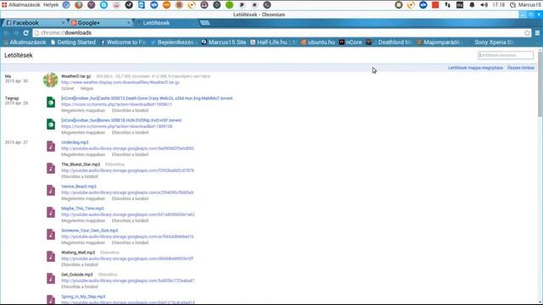The width and height of the screenshot is (543, 305).
Task: Open the Bones S08E18 torrent file link
Action: click(121, 120)
